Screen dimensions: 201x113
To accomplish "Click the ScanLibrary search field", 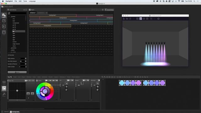I will click(18, 13).
